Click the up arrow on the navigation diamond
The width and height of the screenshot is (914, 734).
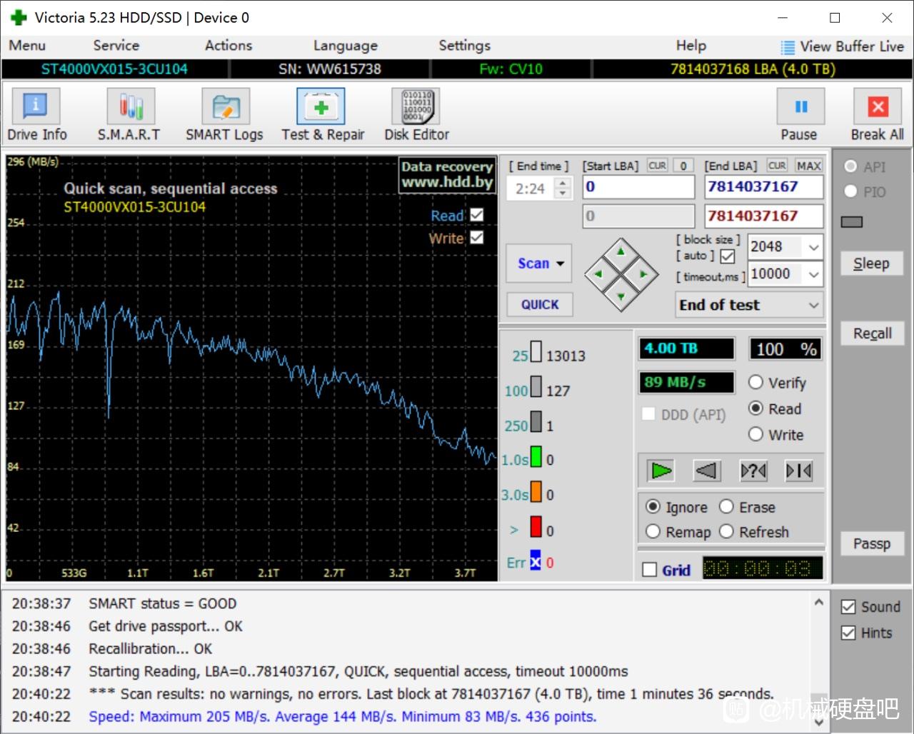[x=621, y=251]
